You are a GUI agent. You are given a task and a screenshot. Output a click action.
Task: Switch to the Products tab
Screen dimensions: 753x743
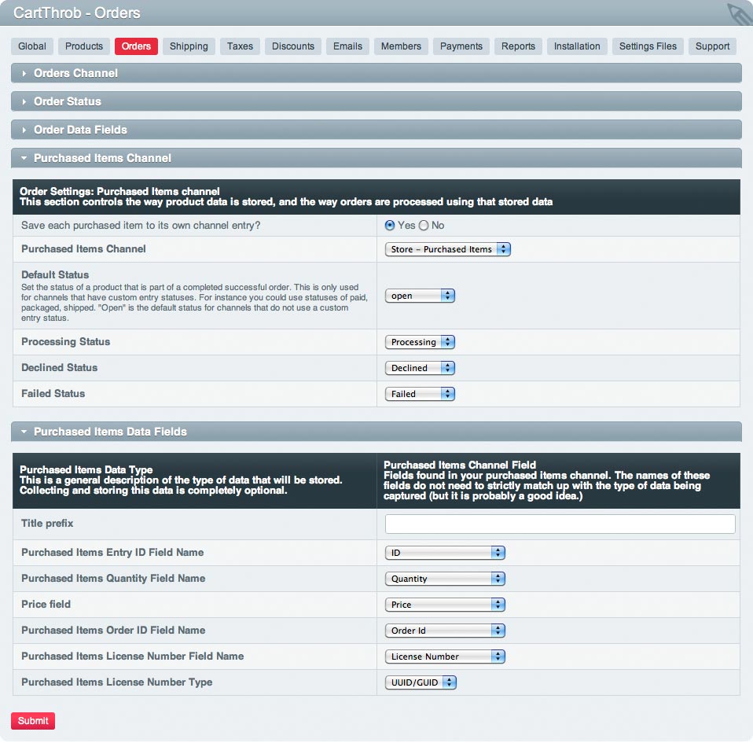[84, 46]
